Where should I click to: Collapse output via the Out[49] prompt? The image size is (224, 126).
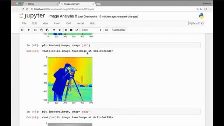click(33, 117)
